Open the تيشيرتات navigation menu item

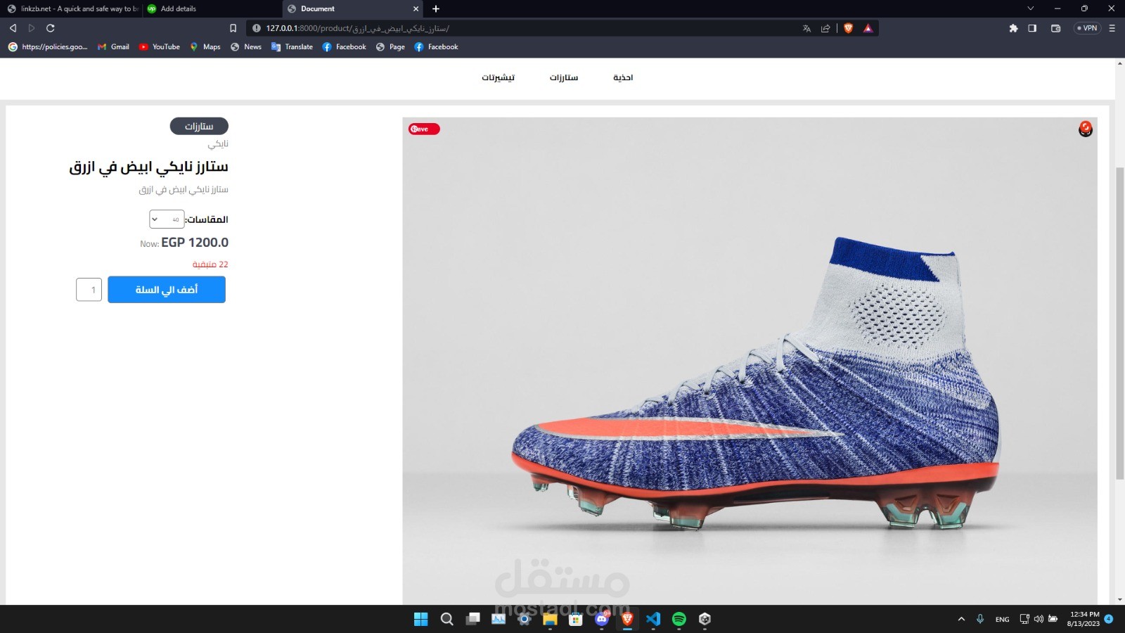[x=498, y=77]
